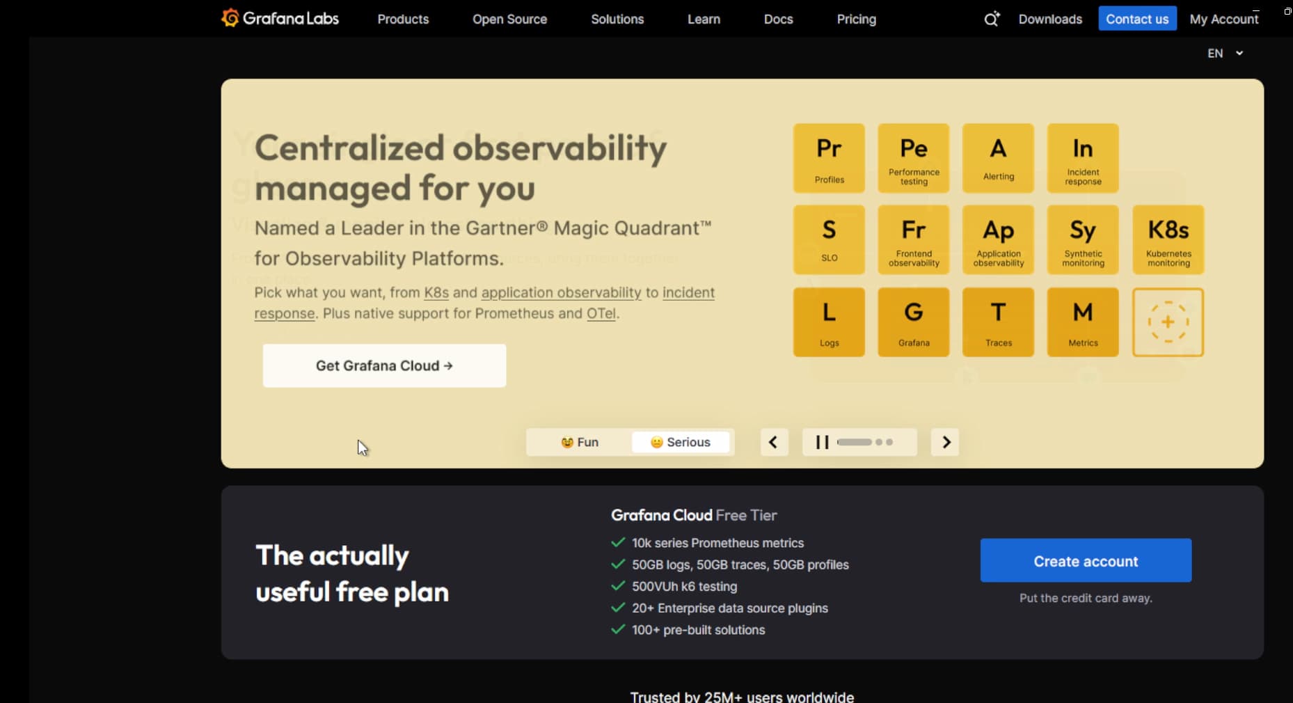This screenshot has width=1293, height=703.
Task: Select the Synthetic monitoring (Sy) tile
Action: click(1083, 239)
